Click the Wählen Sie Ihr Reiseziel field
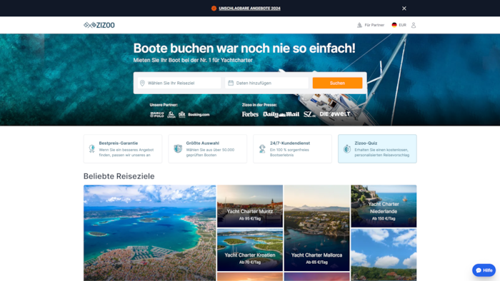Viewport: 500px width, 281px height. tap(179, 83)
